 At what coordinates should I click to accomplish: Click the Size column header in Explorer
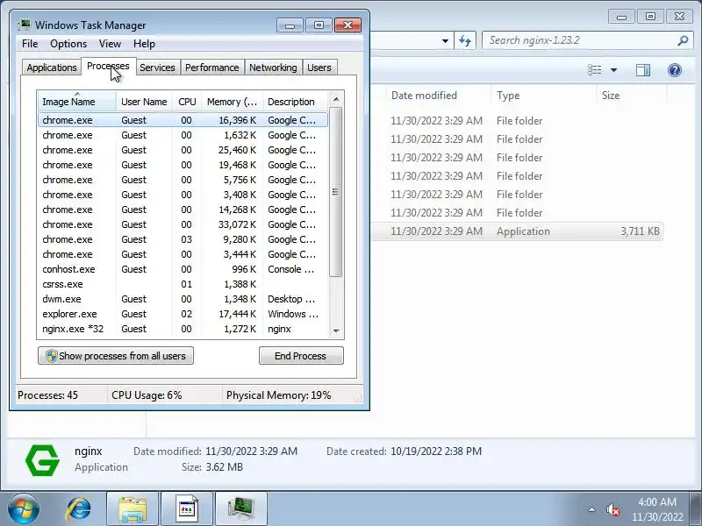(x=631, y=96)
